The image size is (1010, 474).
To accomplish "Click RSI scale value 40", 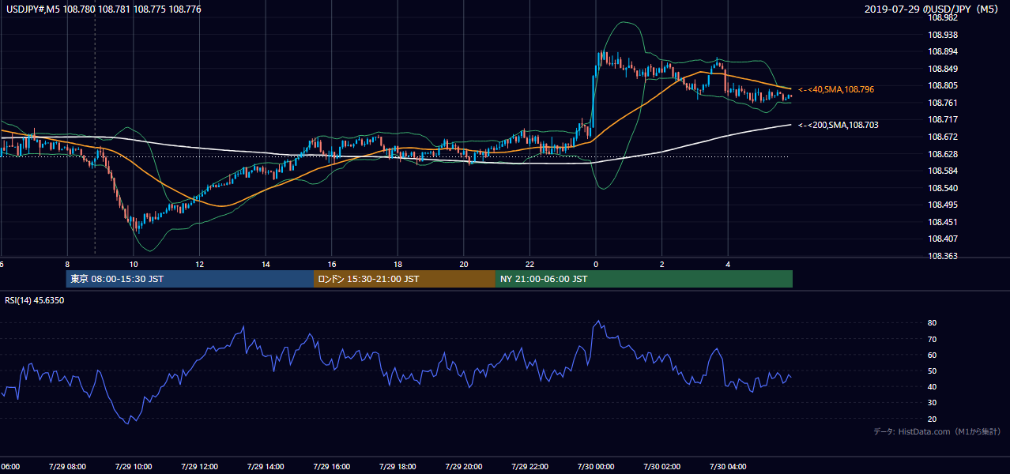I will (x=933, y=386).
